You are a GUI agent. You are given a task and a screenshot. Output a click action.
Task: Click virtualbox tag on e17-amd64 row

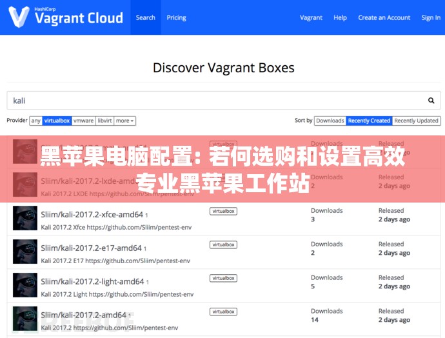tap(223, 244)
